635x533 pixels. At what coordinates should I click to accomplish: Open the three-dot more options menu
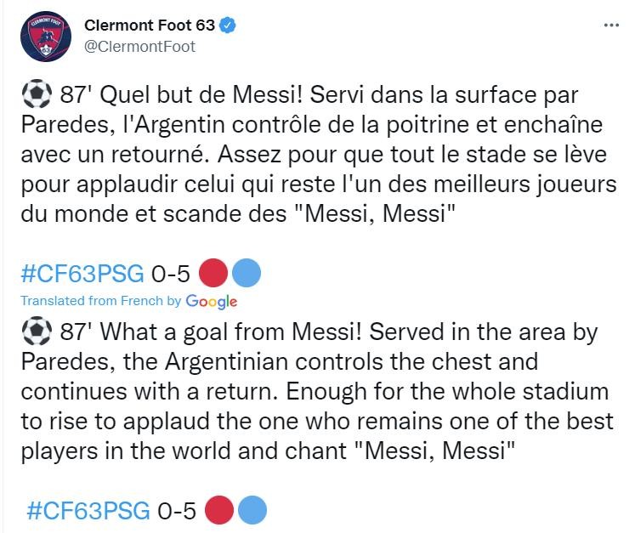pyautogui.click(x=611, y=26)
